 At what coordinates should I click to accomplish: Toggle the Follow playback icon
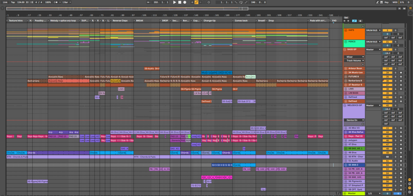(149, 2)
